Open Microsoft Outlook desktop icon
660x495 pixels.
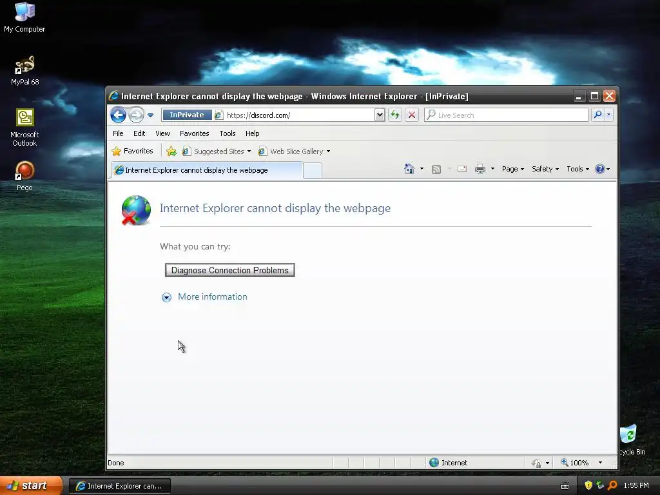point(24,128)
